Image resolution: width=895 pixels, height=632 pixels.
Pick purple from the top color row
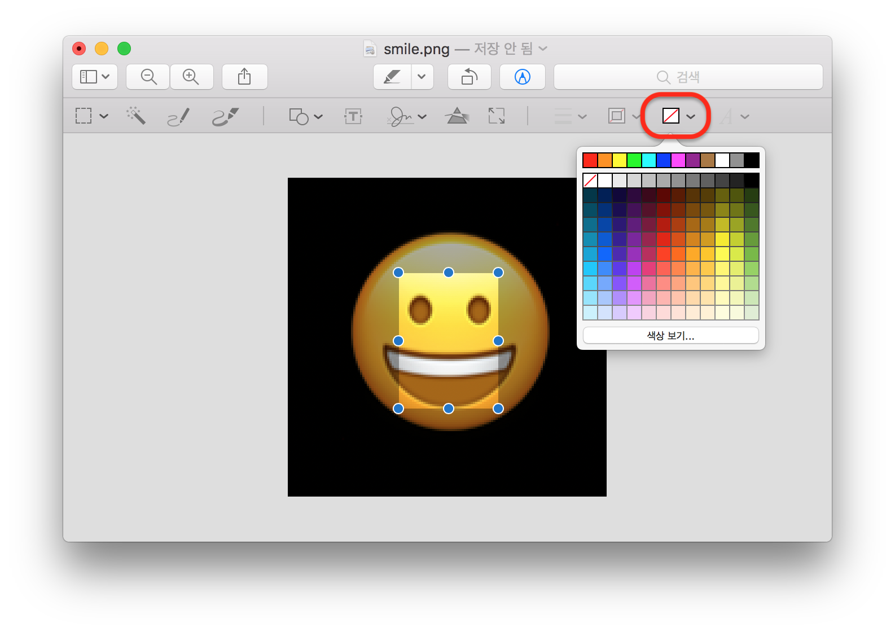693,160
